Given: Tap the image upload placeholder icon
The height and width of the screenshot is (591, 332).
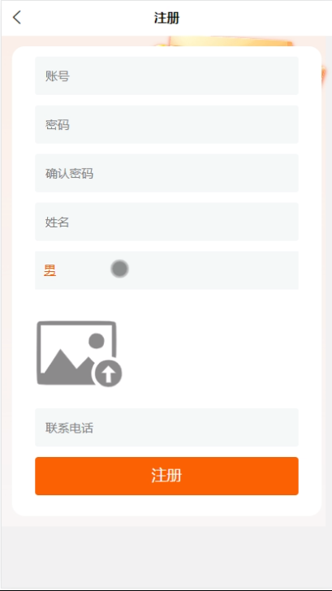Looking at the screenshot, I should pos(79,354).
